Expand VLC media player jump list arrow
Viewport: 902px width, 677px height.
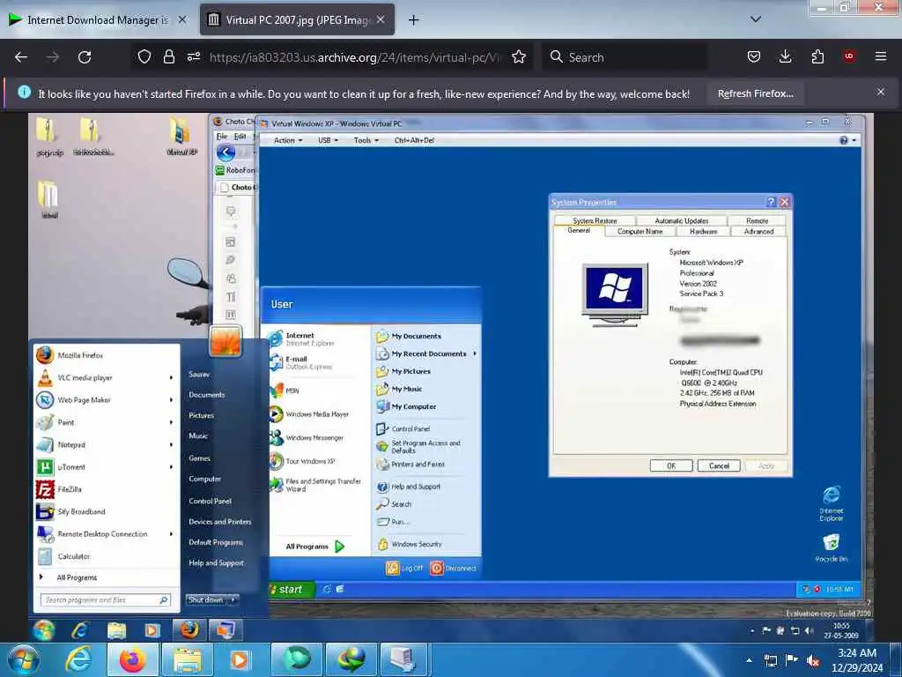pos(171,377)
